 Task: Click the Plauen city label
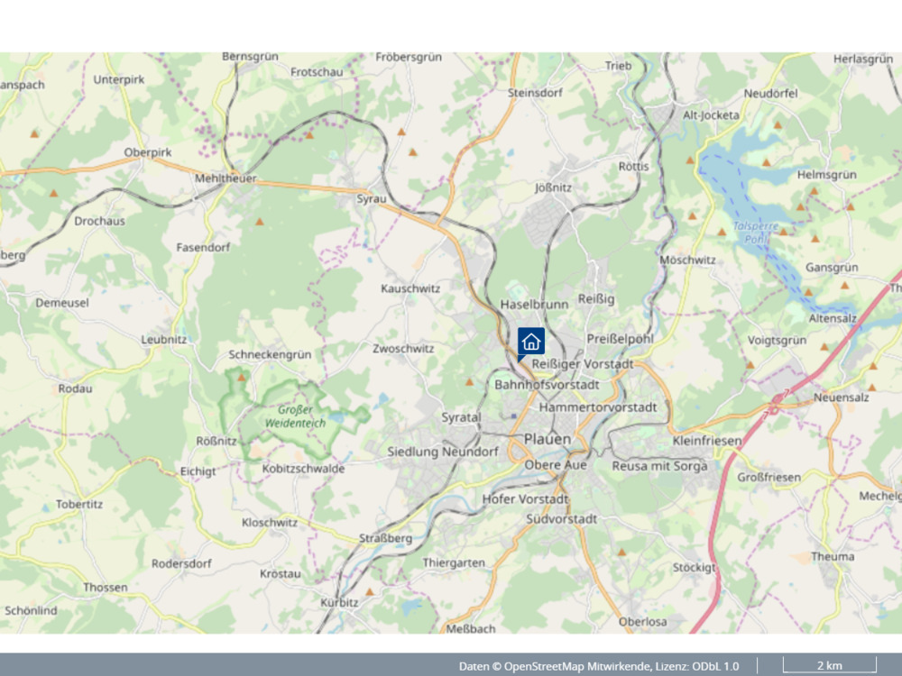(x=548, y=439)
